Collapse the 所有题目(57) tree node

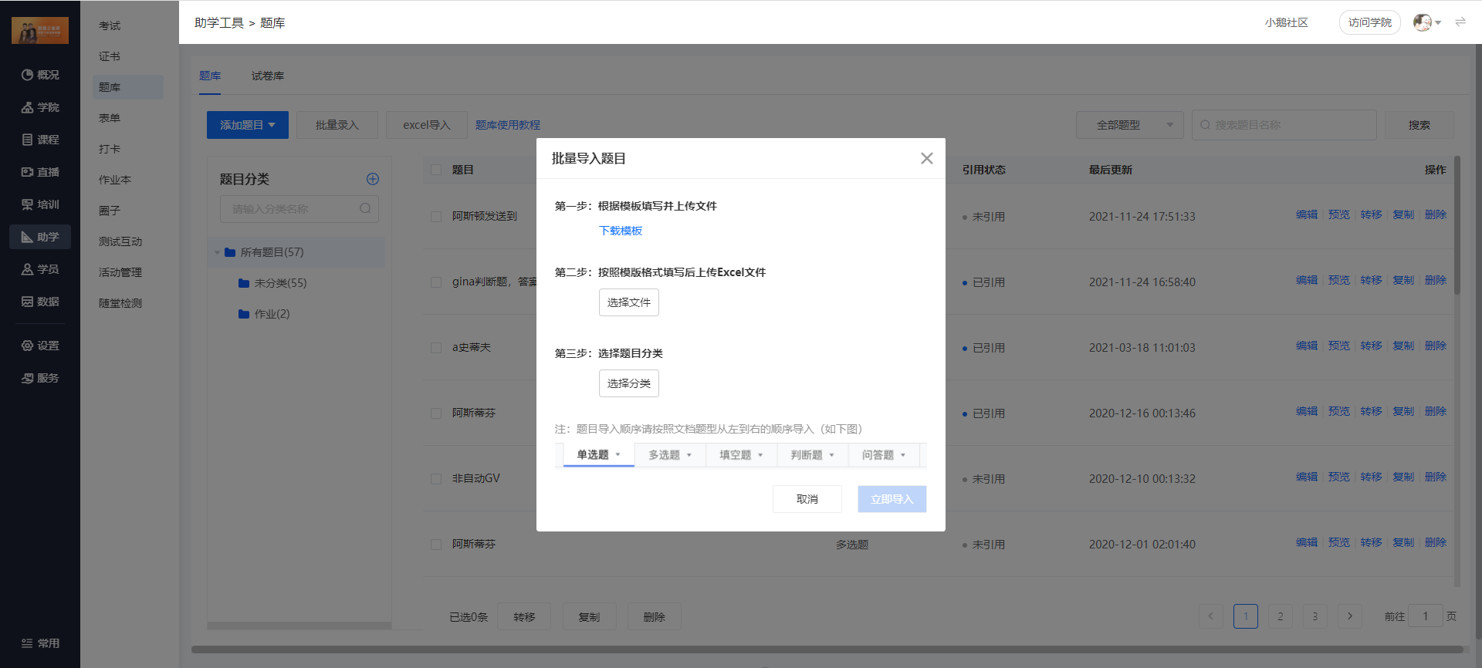(x=217, y=252)
